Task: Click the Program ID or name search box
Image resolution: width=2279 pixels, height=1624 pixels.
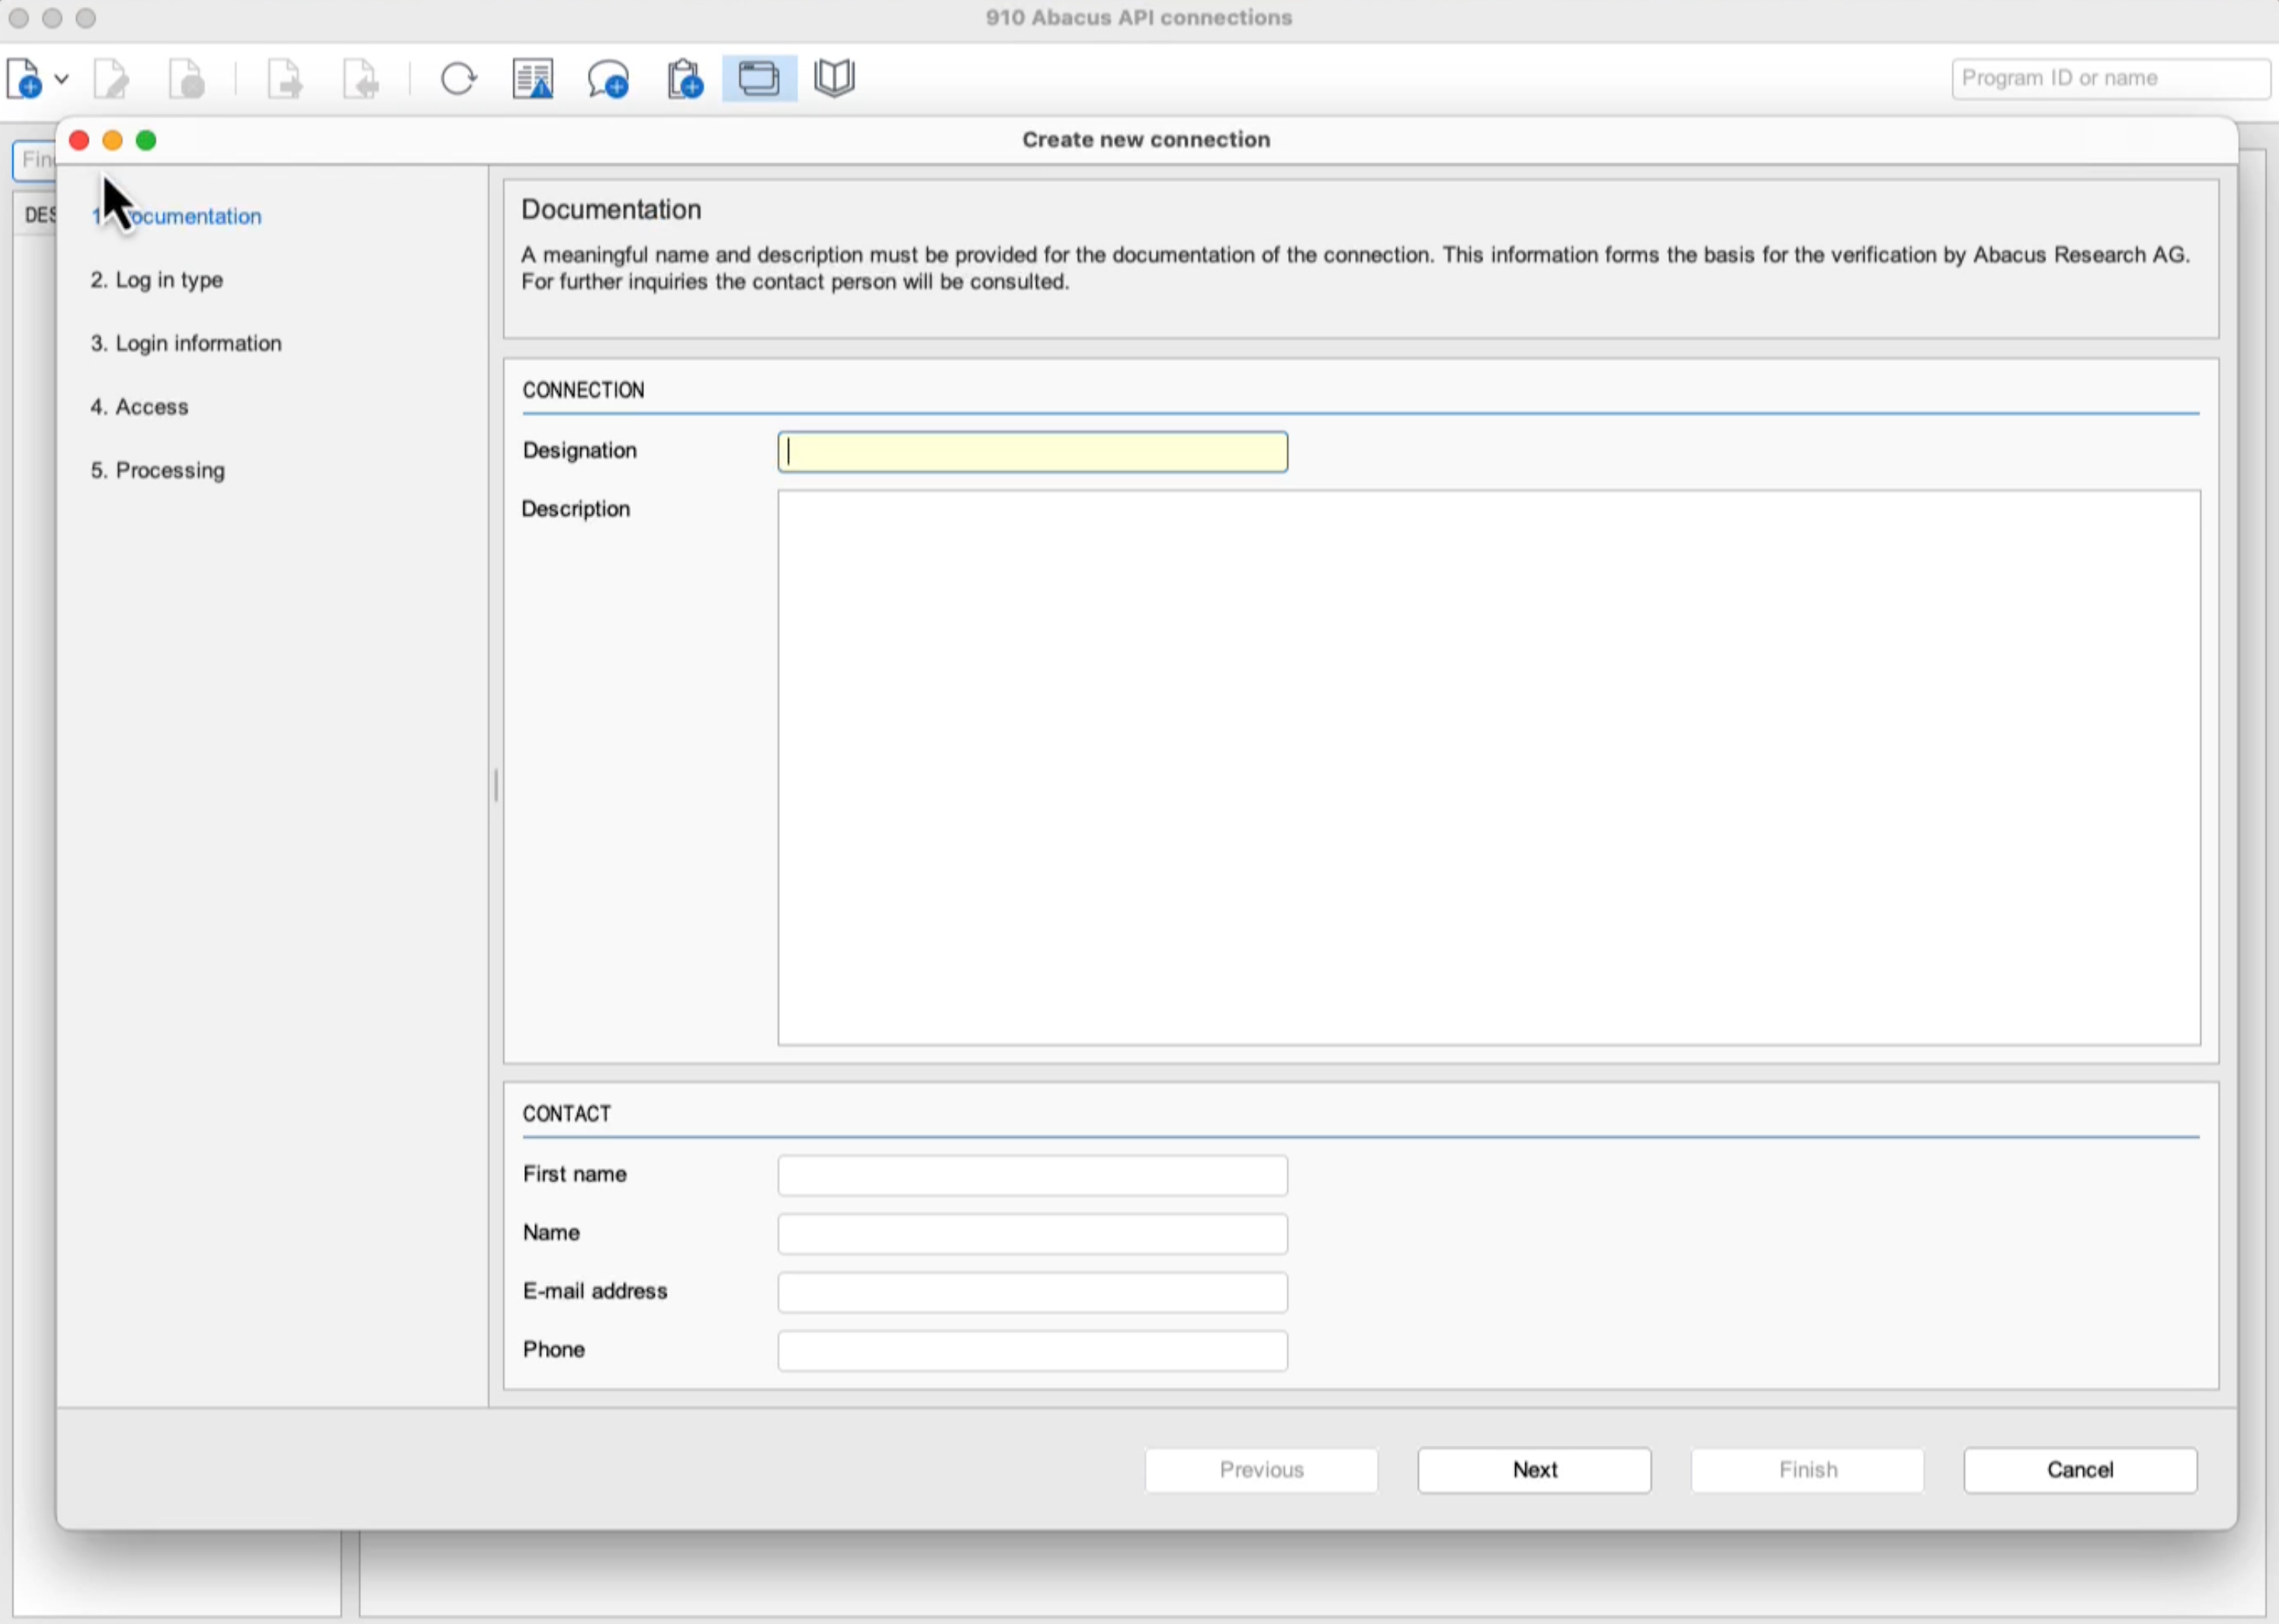Action: click(2110, 78)
